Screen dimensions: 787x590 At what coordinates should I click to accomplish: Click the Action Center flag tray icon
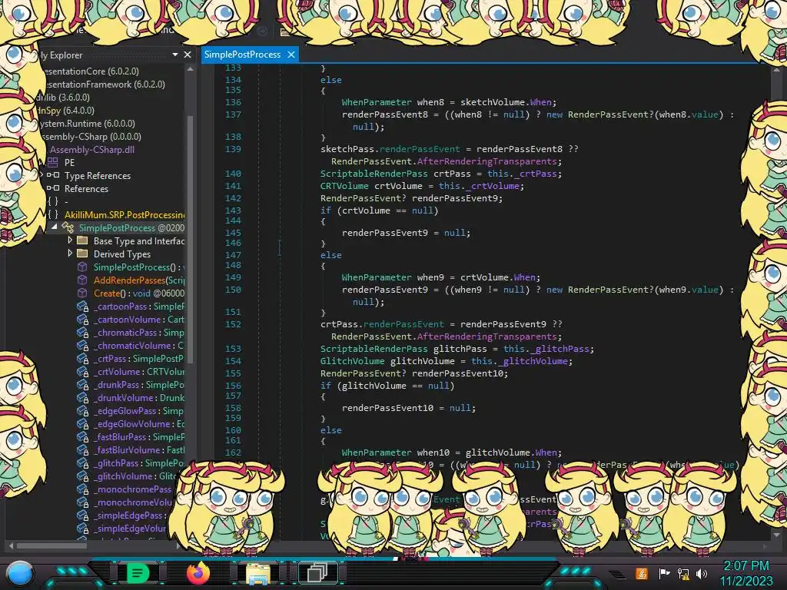(664, 573)
